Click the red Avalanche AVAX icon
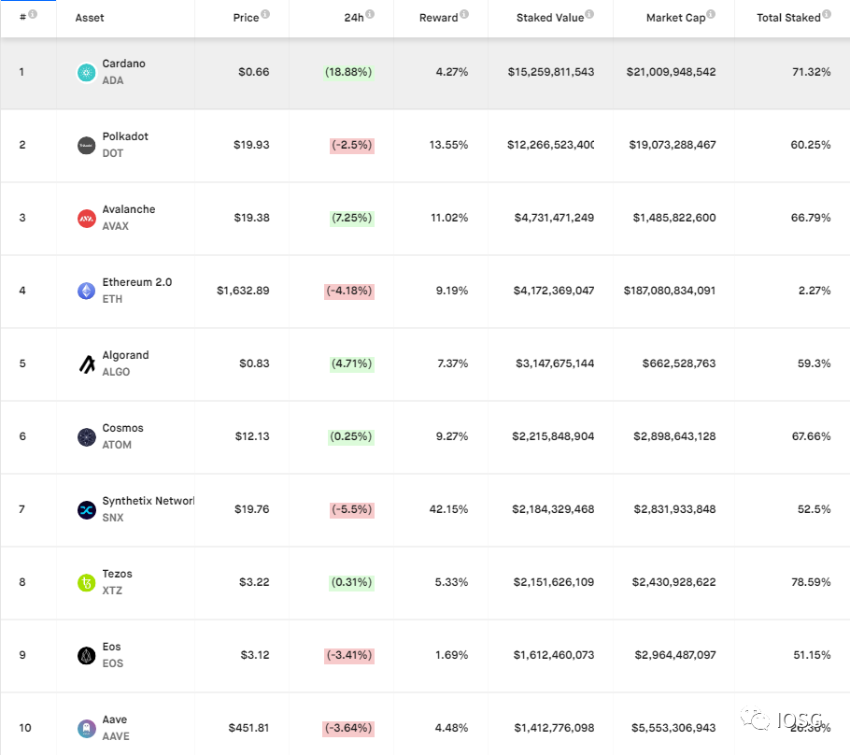The width and height of the screenshot is (850, 755). 86,219
